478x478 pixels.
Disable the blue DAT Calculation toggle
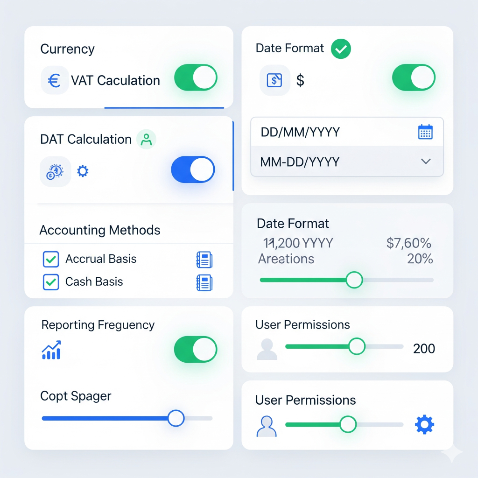[x=193, y=169]
